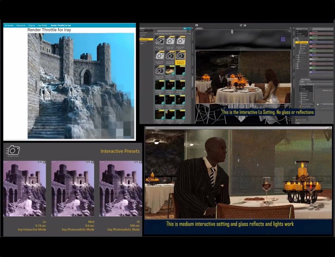The image size is (335, 257).
Task: Click the options menu icon on the Parameters pane
Action: coord(306,29)
